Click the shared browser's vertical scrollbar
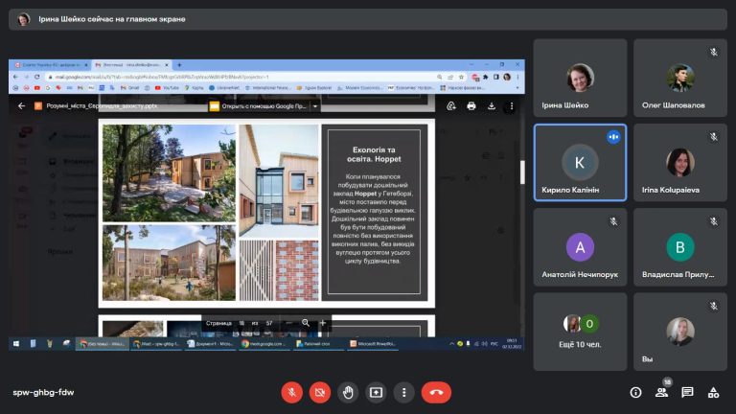 pos(522,172)
